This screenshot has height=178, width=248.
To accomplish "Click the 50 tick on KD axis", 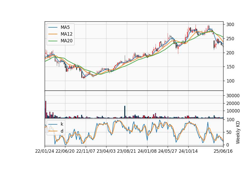I will coord(229,132).
